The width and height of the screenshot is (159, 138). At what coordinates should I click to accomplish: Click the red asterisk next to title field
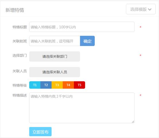(140, 27)
